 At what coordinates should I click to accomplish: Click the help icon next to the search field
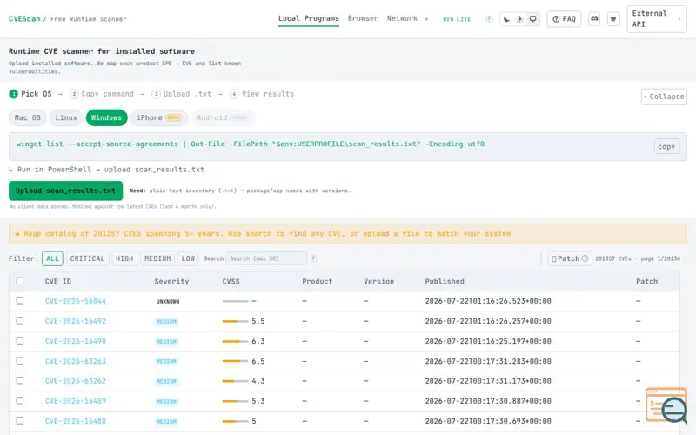click(x=313, y=258)
